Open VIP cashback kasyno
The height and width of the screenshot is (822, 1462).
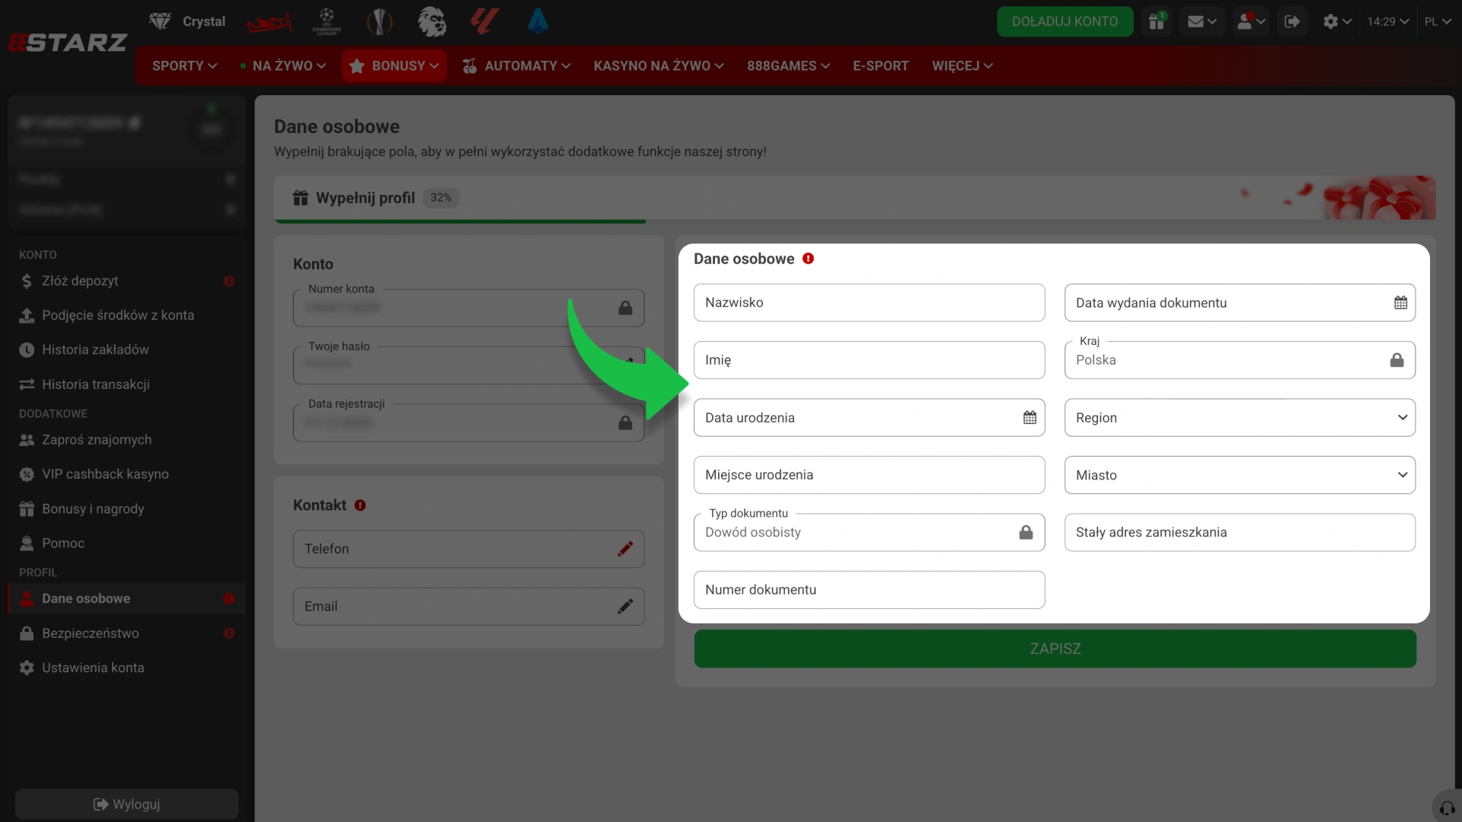[126, 474]
